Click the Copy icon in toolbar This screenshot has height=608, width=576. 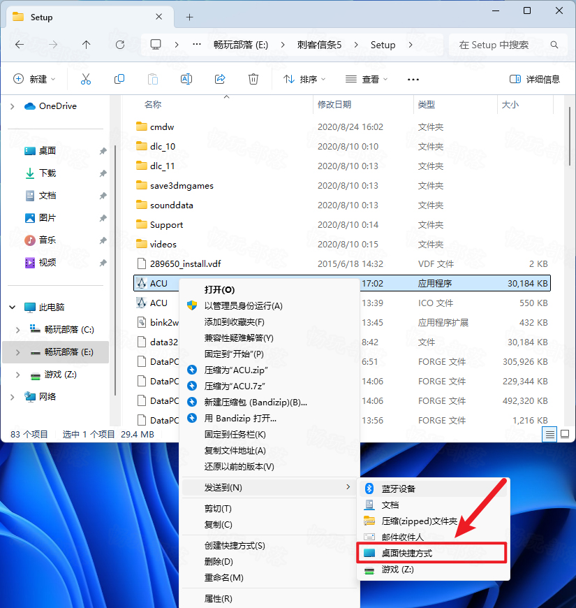119,79
